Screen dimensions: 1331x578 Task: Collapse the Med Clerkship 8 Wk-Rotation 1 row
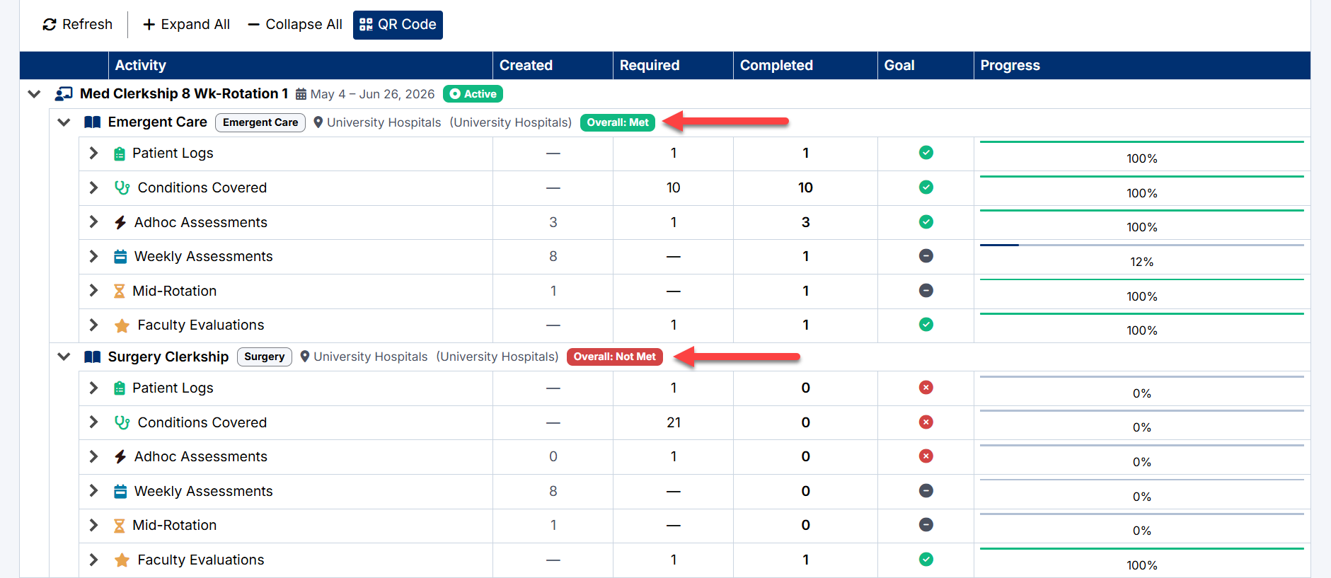pos(34,94)
